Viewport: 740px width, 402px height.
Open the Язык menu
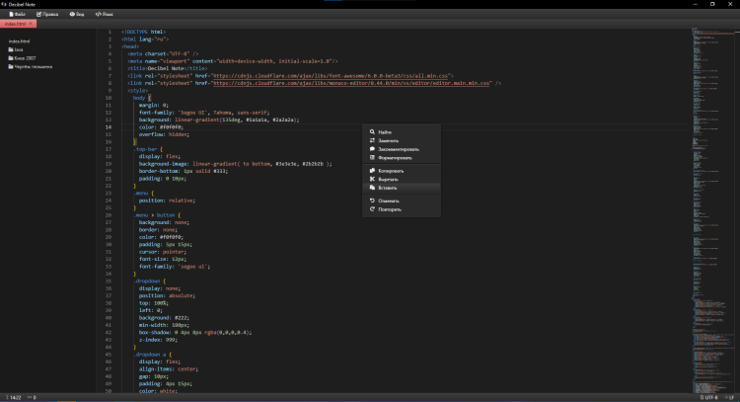pyautogui.click(x=104, y=15)
